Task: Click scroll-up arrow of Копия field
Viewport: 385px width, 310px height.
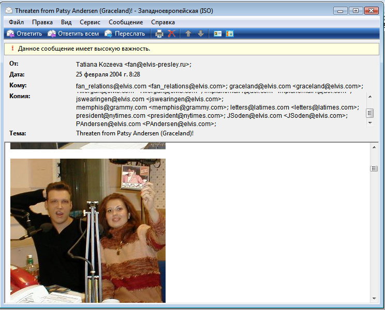Action: 370,97
